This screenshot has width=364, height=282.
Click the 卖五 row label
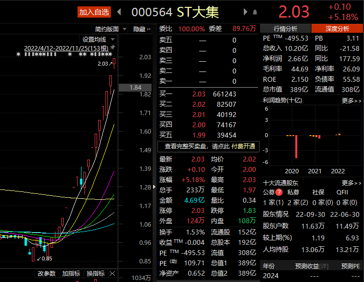click(166, 40)
